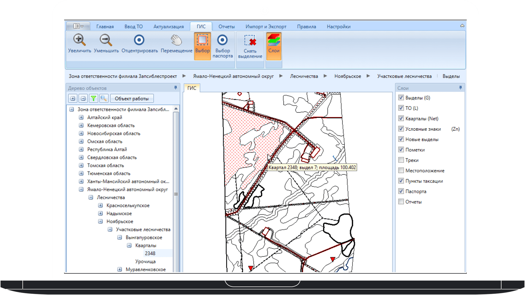Collapse the Ноябрьское tree node
Viewport: 525px width, 295px height.
click(100, 221)
